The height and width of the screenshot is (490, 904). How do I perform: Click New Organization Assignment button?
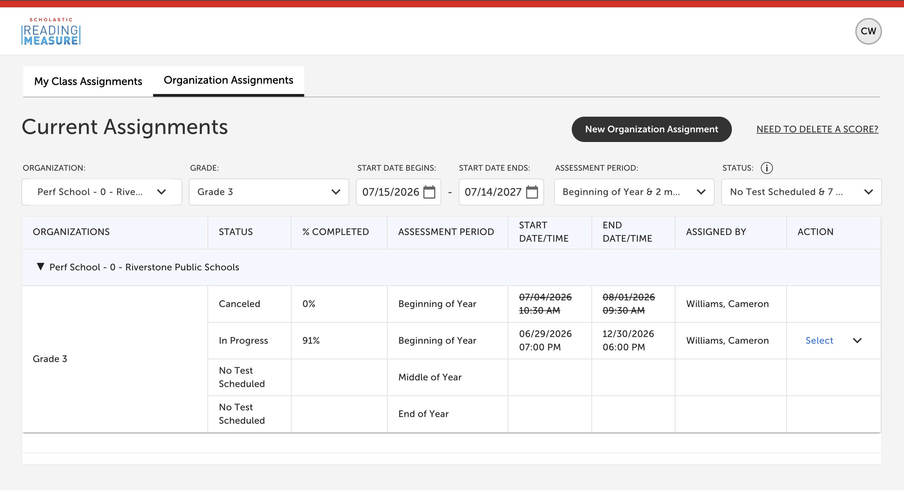coord(651,129)
